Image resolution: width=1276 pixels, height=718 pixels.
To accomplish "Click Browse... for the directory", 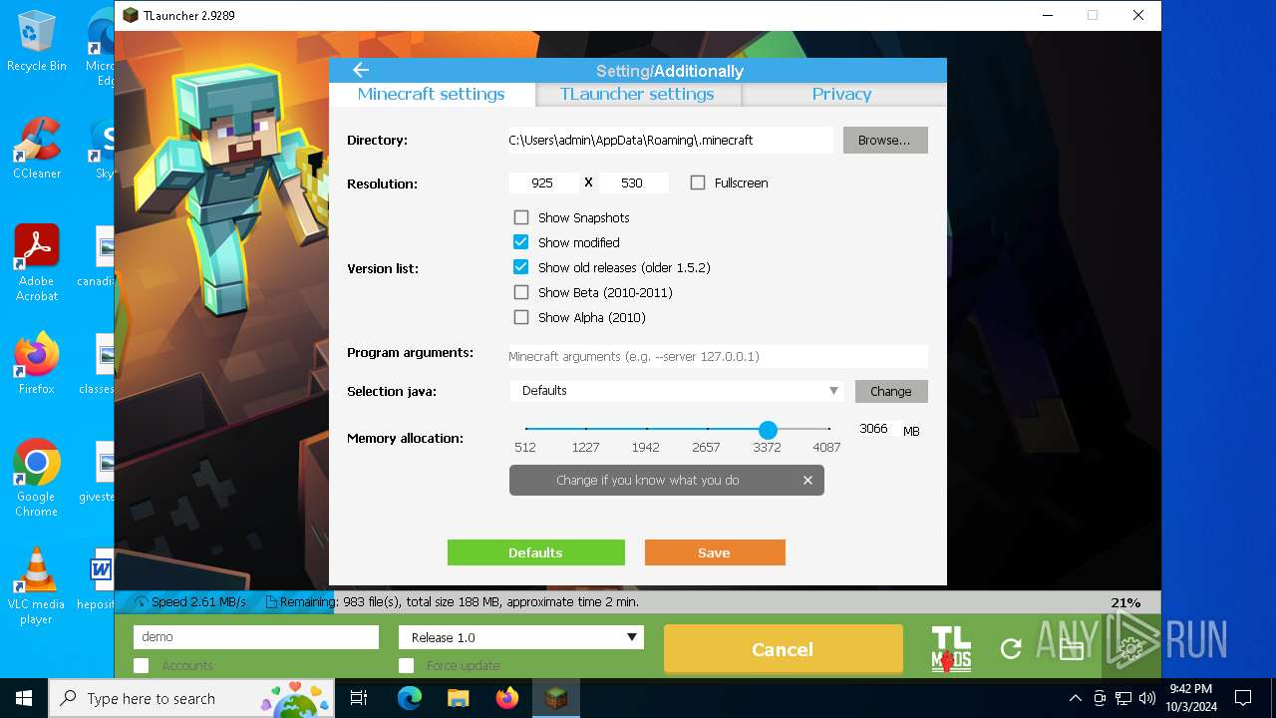I will [885, 140].
